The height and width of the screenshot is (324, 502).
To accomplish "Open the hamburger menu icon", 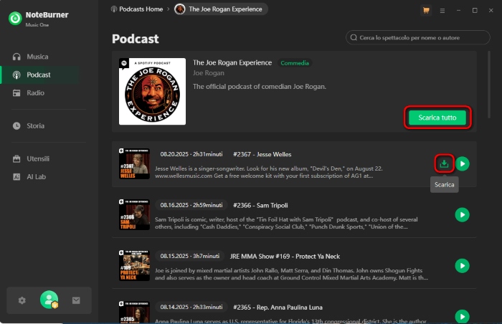I will [x=442, y=11].
